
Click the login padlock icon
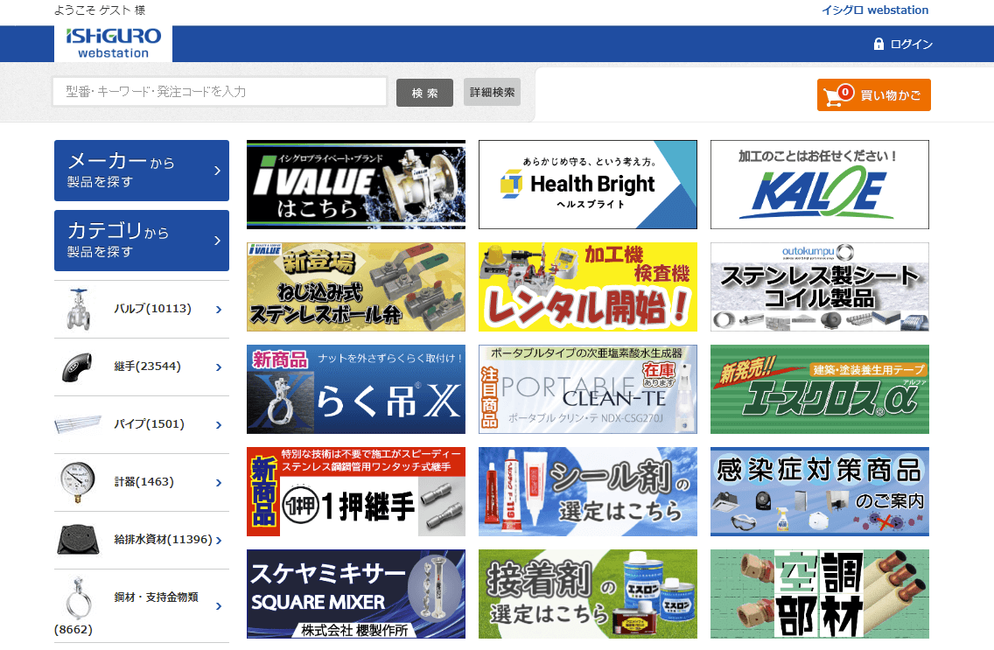pos(878,44)
